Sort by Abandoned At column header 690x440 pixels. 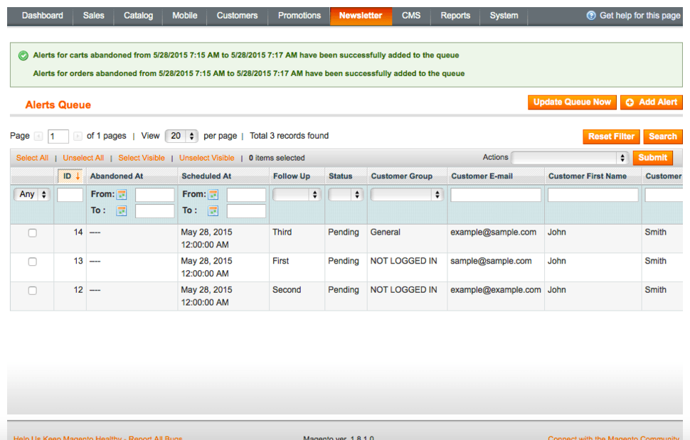pyautogui.click(x=117, y=176)
